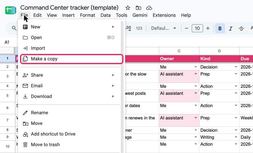Open the Writing dropdown in row 9
The width and height of the screenshot is (253, 153).
click(236, 137)
